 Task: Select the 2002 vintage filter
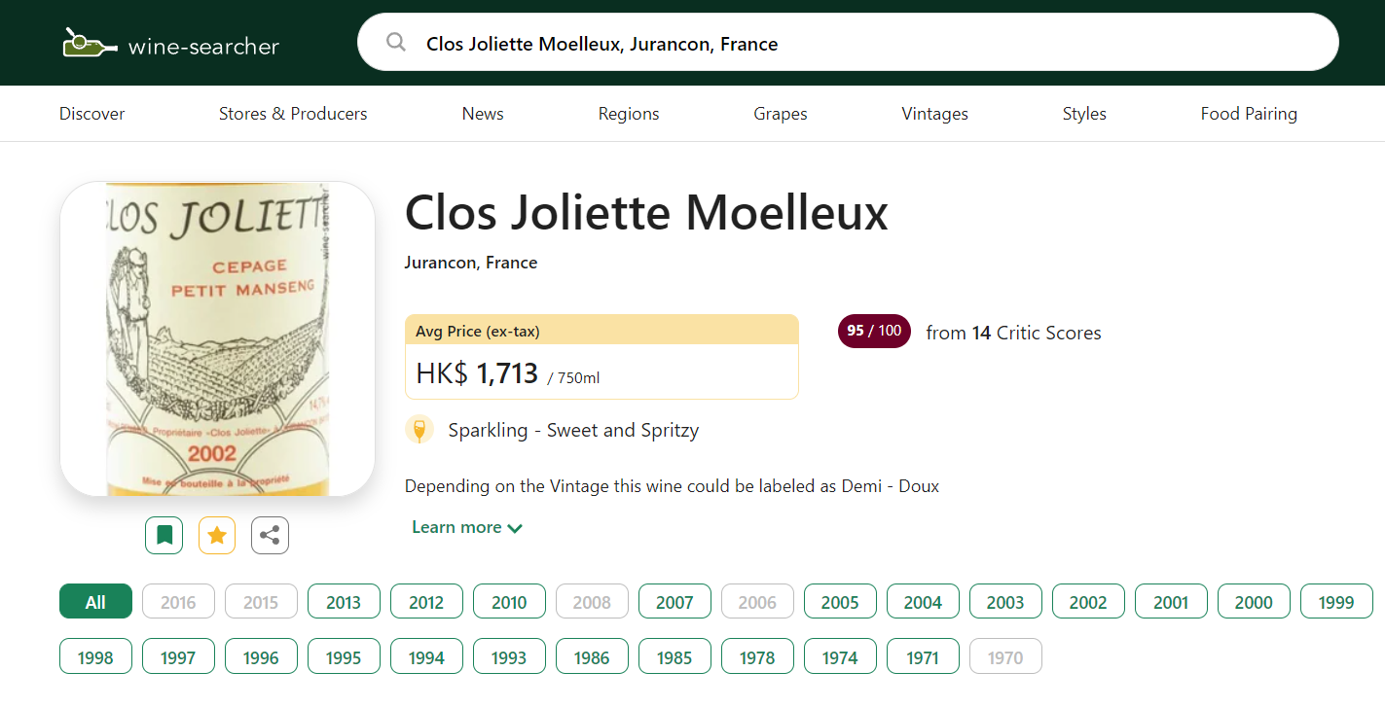[x=1088, y=602]
